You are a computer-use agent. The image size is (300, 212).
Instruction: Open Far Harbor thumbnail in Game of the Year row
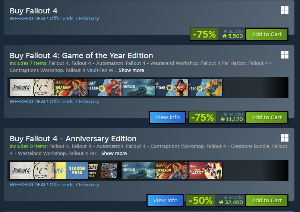click(x=138, y=88)
